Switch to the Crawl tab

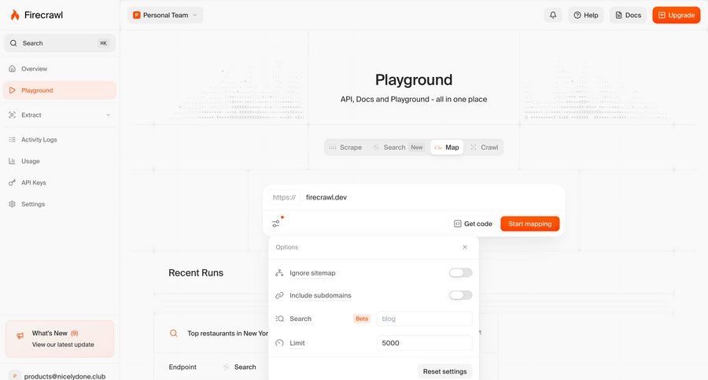pos(484,148)
